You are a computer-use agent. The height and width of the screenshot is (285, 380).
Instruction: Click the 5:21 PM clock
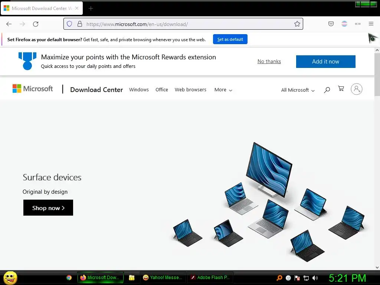(x=347, y=278)
